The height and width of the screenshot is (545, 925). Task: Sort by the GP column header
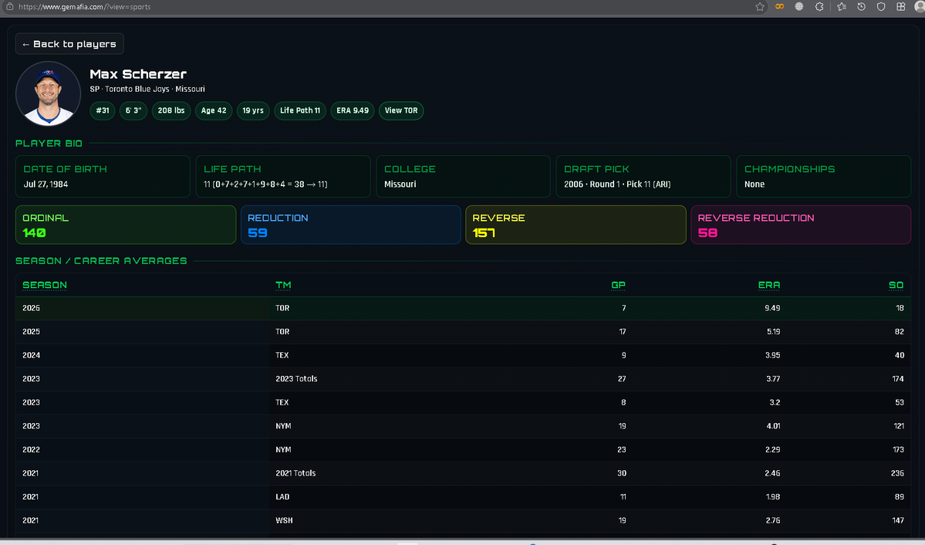618,285
